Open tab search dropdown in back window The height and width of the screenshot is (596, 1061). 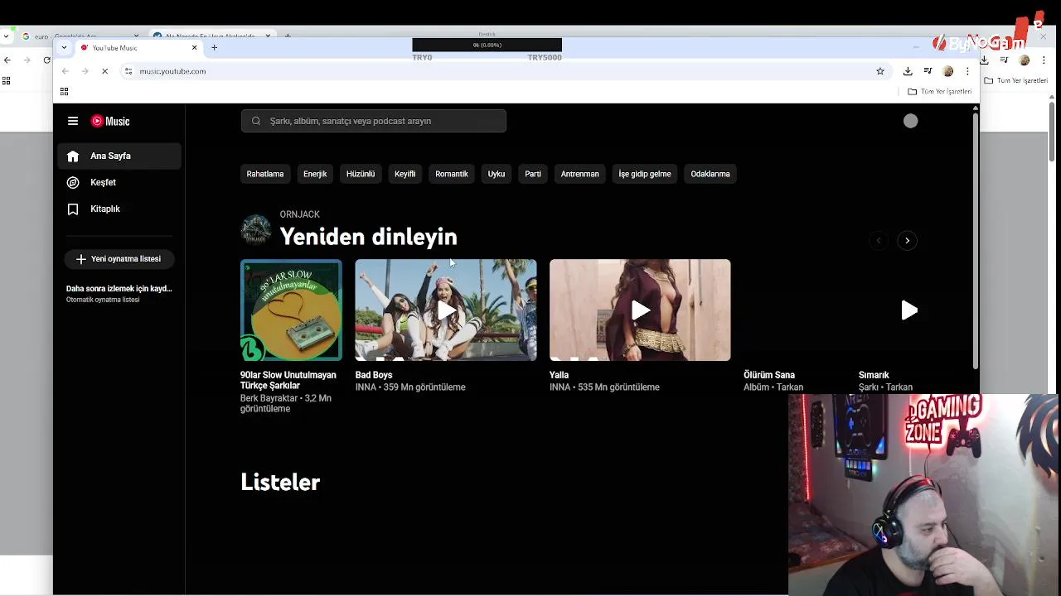pos(7,36)
